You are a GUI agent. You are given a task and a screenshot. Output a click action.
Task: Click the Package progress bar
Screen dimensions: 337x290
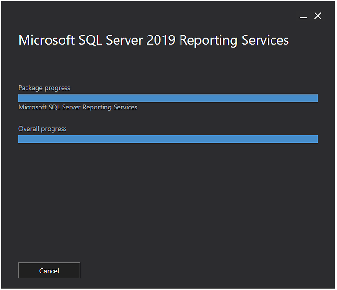point(168,98)
